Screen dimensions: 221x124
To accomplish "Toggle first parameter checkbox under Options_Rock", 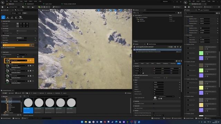I will click(x=188, y=19).
